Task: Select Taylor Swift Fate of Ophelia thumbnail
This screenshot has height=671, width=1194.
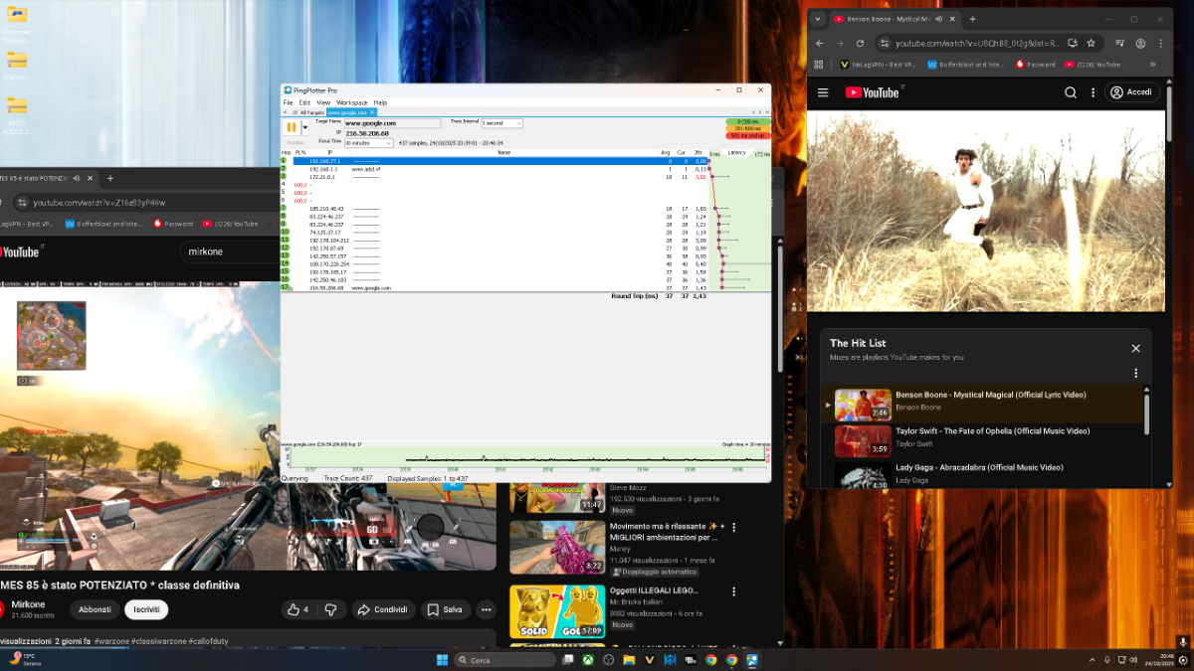Action: point(863,440)
